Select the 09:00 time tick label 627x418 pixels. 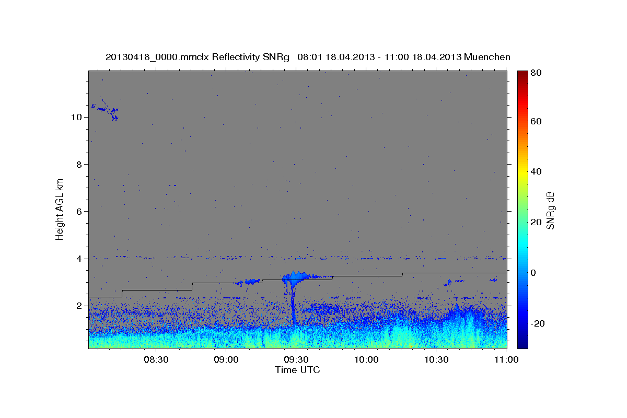pyautogui.click(x=227, y=360)
